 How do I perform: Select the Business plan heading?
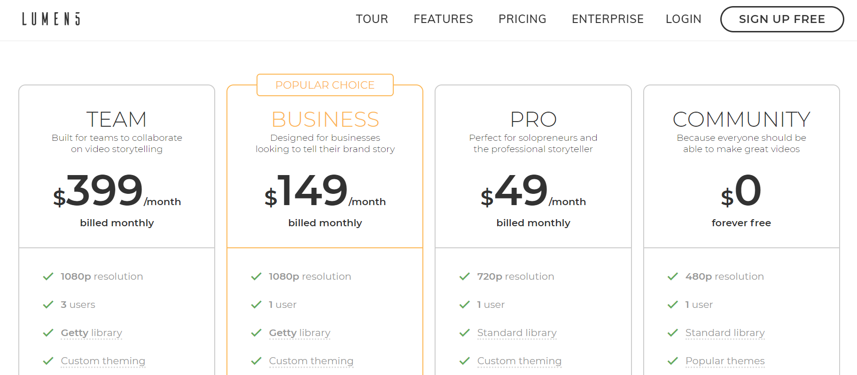(x=325, y=119)
